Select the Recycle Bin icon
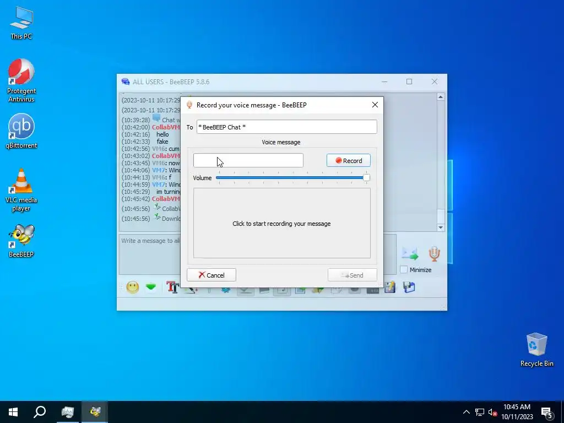The width and height of the screenshot is (564, 423). tap(536, 350)
